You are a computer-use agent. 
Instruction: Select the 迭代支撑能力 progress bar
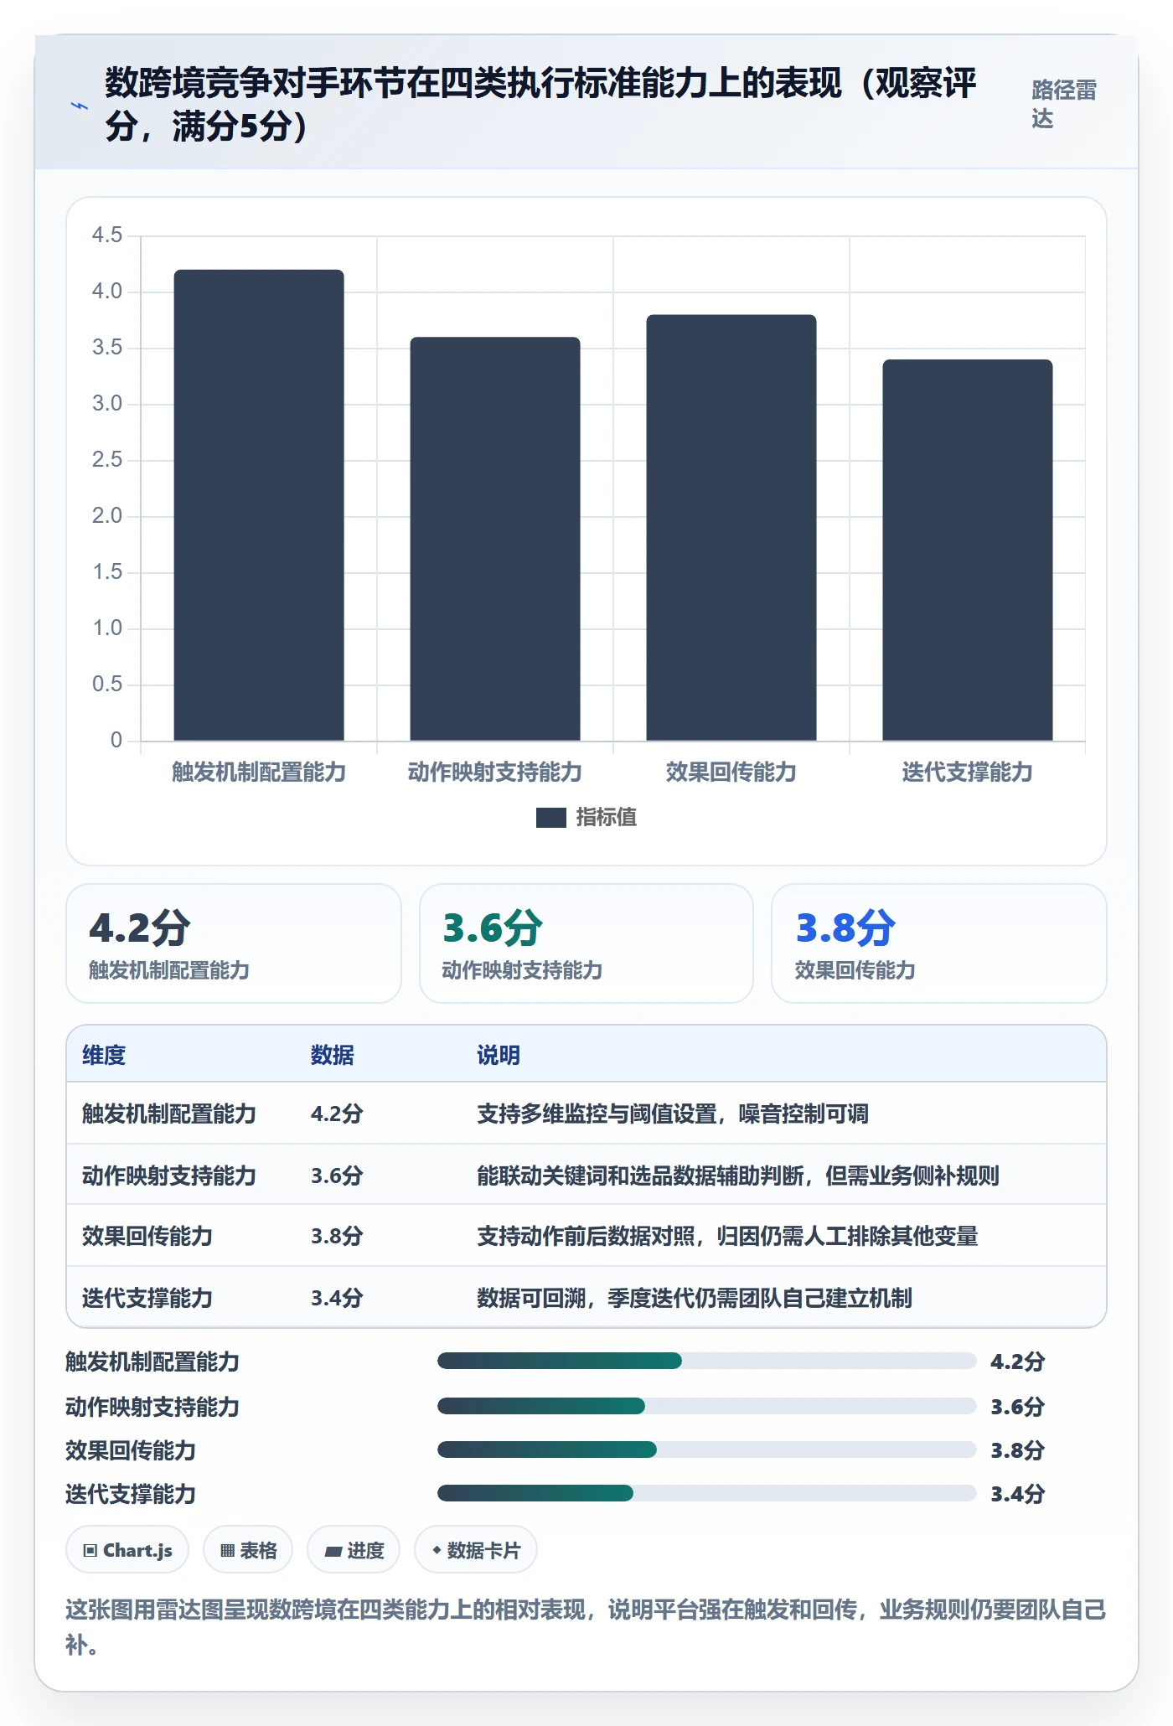tap(706, 1493)
